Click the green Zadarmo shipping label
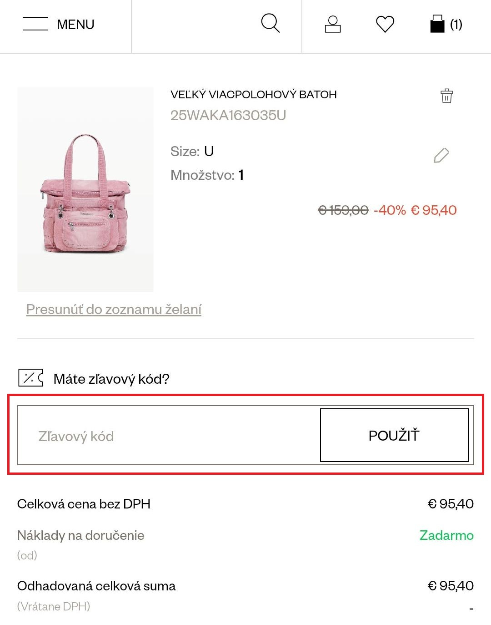The width and height of the screenshot is (491, 625). [x=446, y=536]
